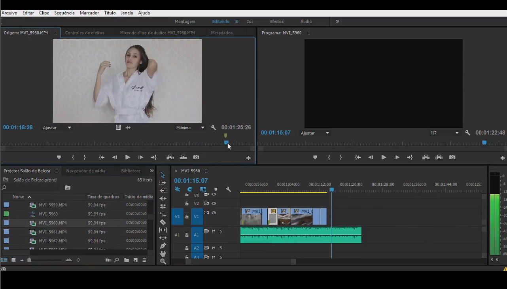The image size is (507, 289).
Task: Create new bin in Project panel
Action: [127, 260]
